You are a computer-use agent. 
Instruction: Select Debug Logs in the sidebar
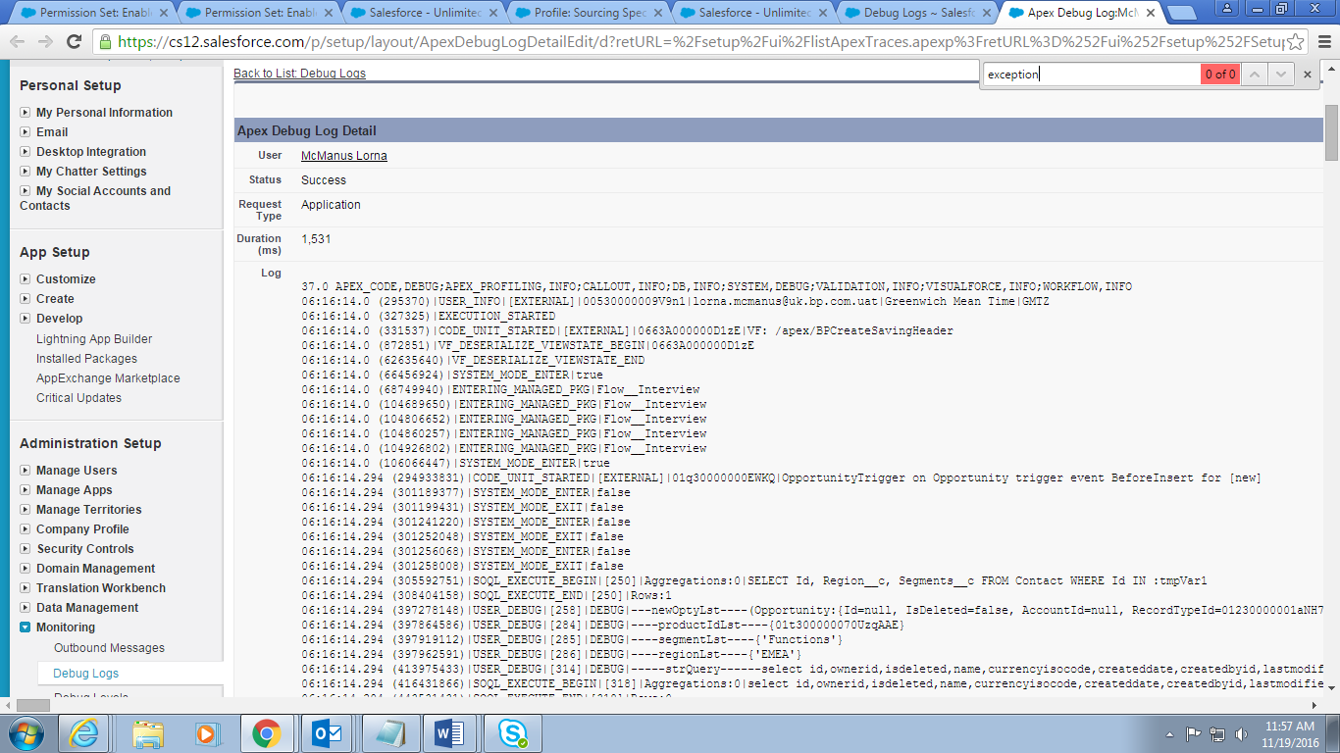[85, 674]
